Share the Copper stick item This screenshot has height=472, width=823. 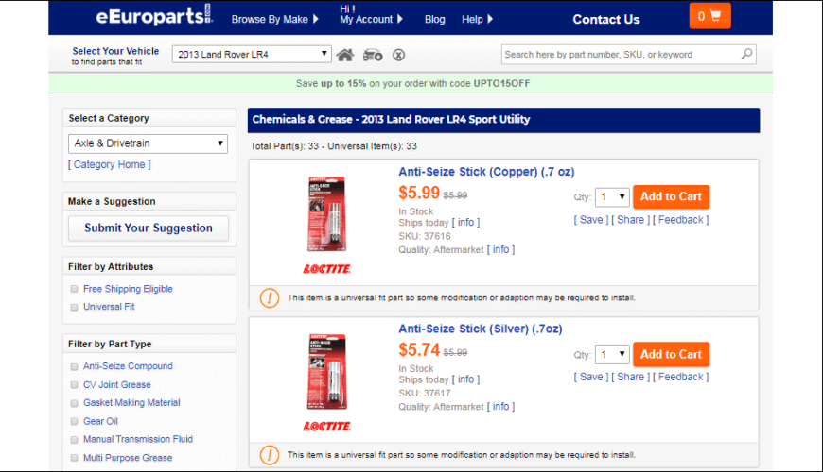630,220
